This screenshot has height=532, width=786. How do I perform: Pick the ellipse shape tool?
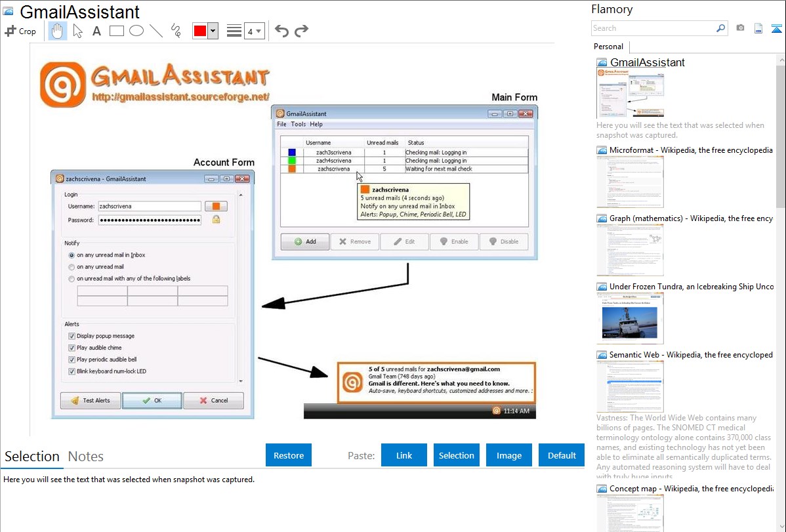click(x=136, y=31)
